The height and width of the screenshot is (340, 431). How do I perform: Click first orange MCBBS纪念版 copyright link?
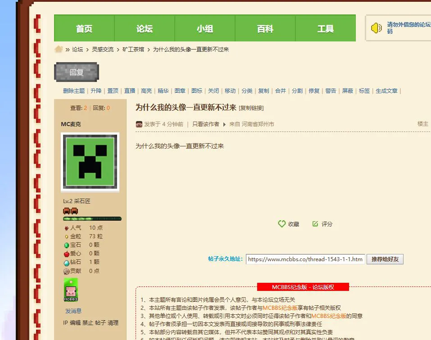280,308
